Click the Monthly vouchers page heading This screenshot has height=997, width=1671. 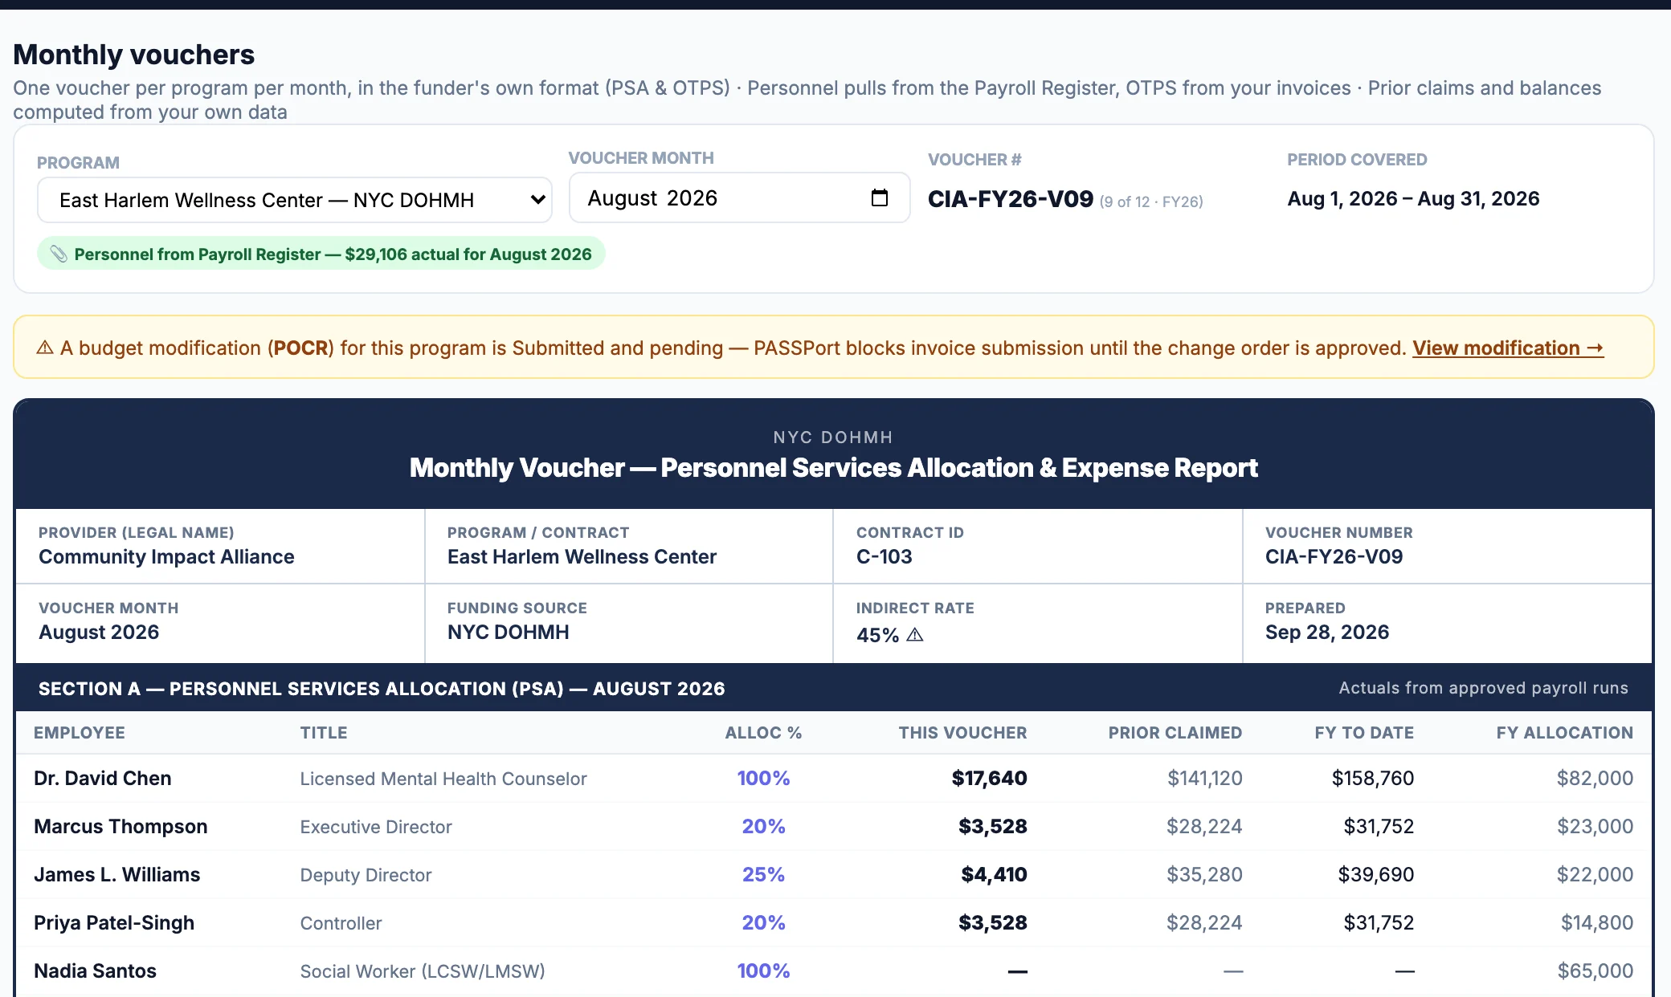[133, 55]
